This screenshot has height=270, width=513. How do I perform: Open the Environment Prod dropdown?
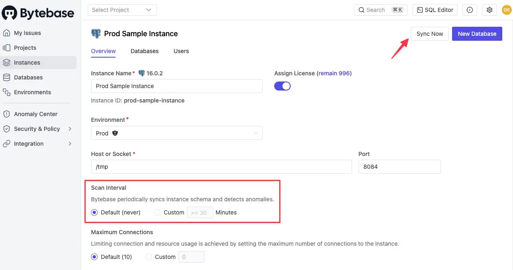(177, 133)
